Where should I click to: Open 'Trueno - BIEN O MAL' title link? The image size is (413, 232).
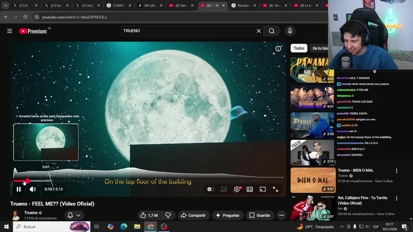[x=356, y=170]
